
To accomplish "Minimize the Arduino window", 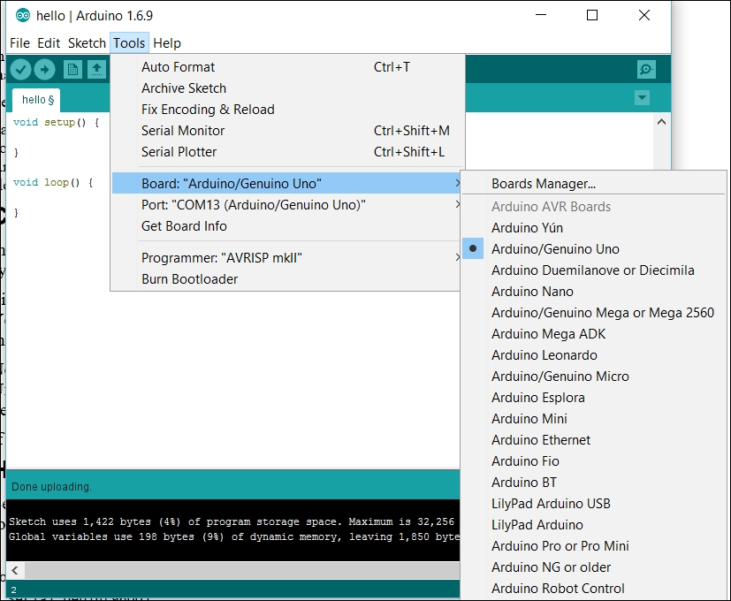I will click(541, 15).
